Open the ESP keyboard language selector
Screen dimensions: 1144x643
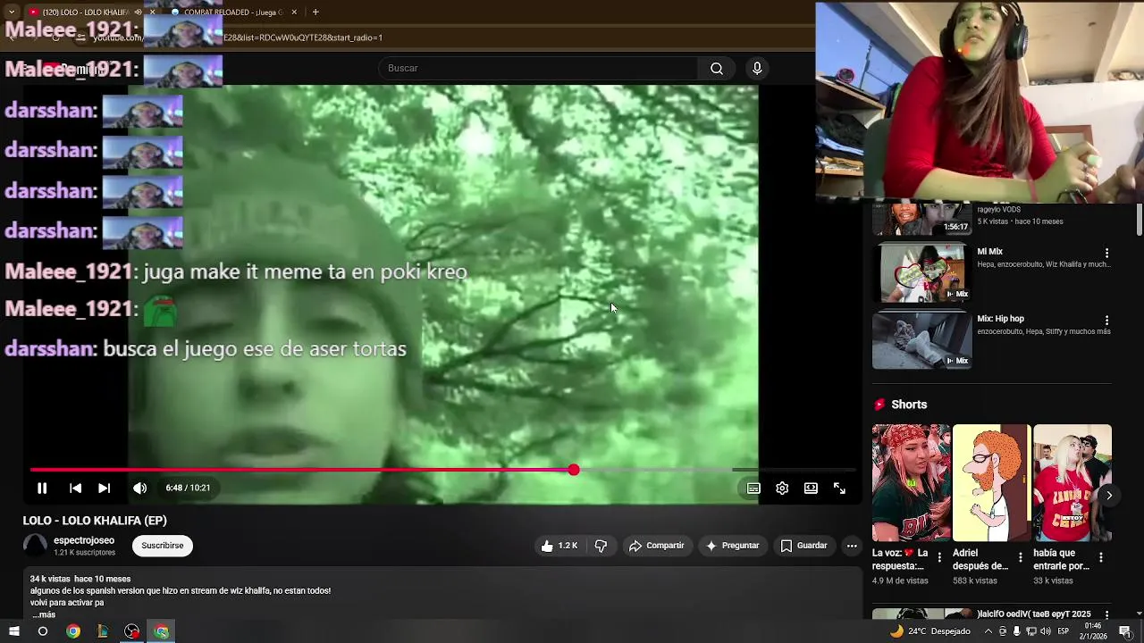point(1063,631)
